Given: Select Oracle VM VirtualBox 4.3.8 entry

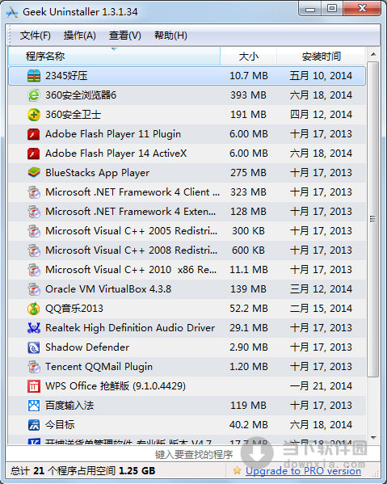Looking at the screenshot, I should 108,289.
